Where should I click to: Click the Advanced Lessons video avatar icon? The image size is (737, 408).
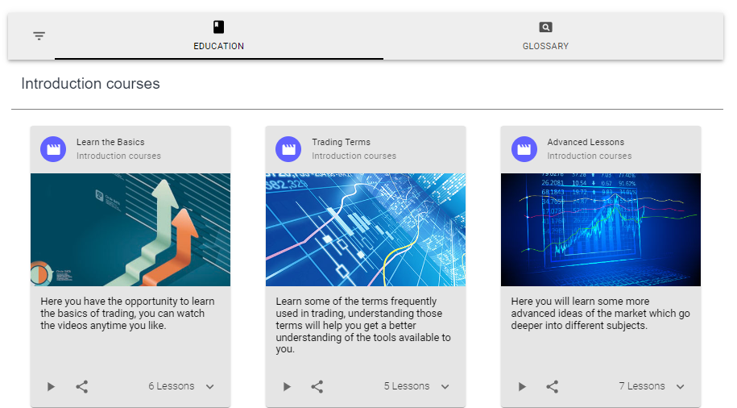pyautogui.click(x=524, y=149)
